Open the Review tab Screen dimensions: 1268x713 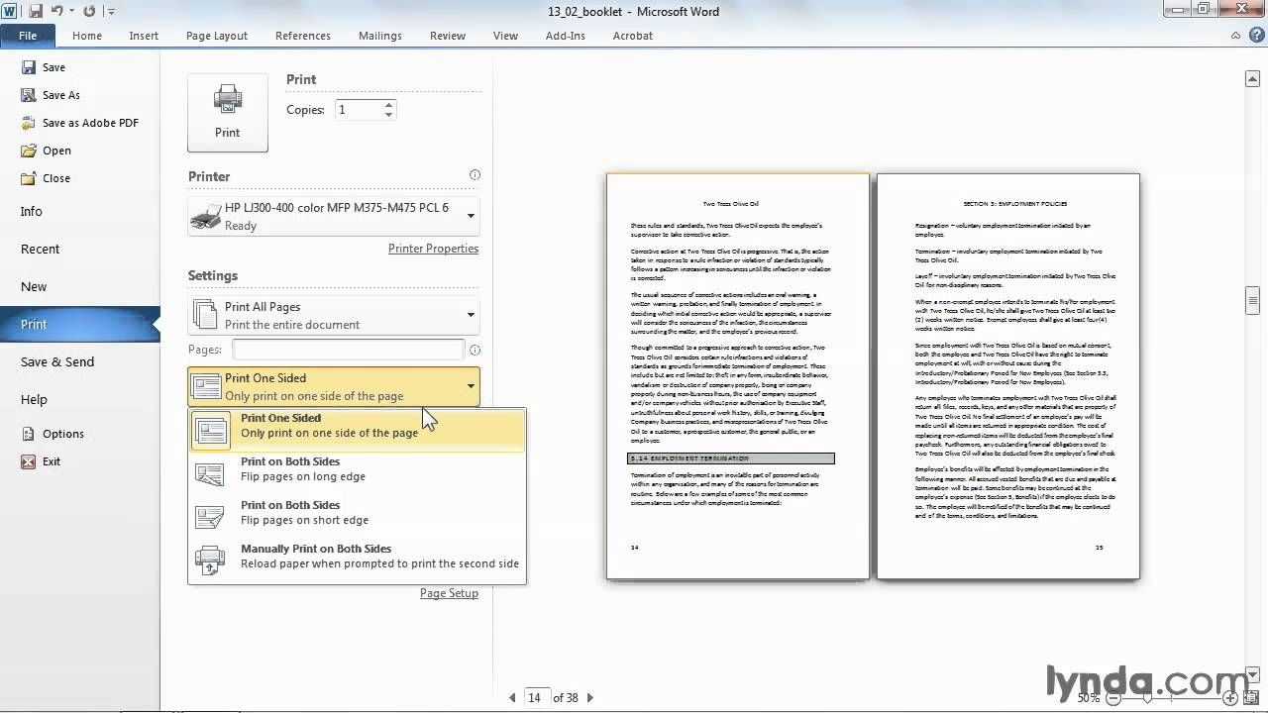[x=448, y=36]
